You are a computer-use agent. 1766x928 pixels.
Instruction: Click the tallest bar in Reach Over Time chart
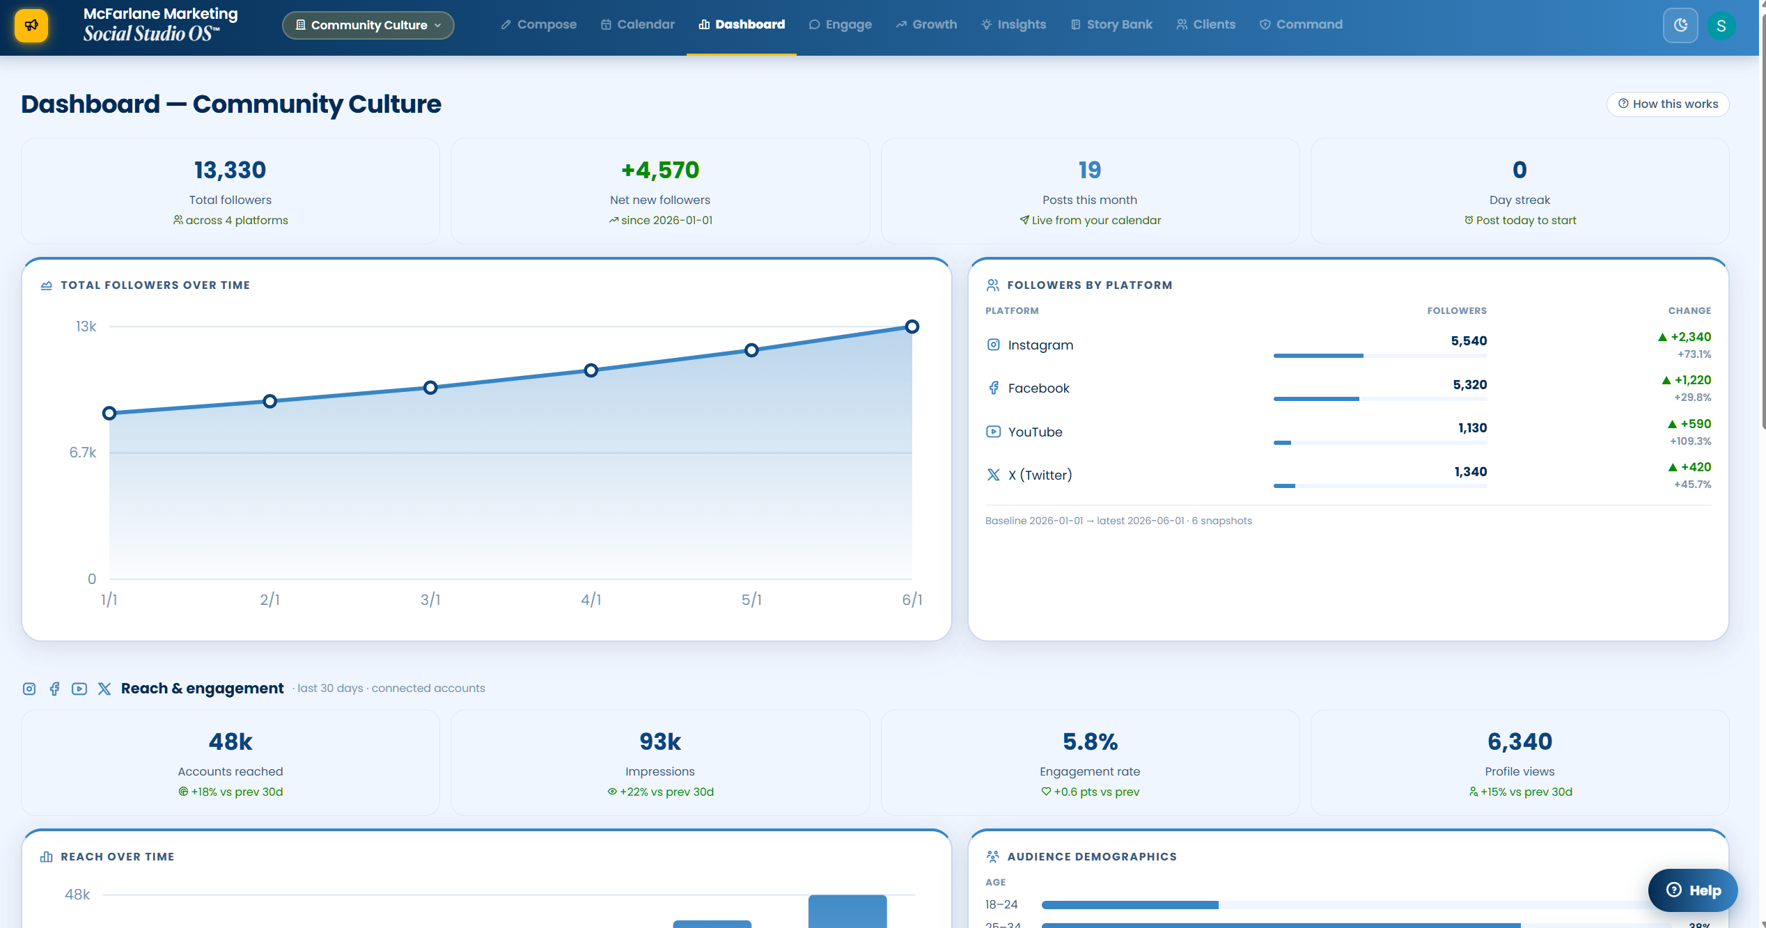[x=847, y=911]
